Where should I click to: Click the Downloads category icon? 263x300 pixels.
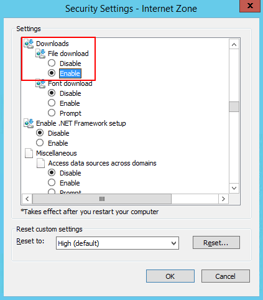coord(29,44)
